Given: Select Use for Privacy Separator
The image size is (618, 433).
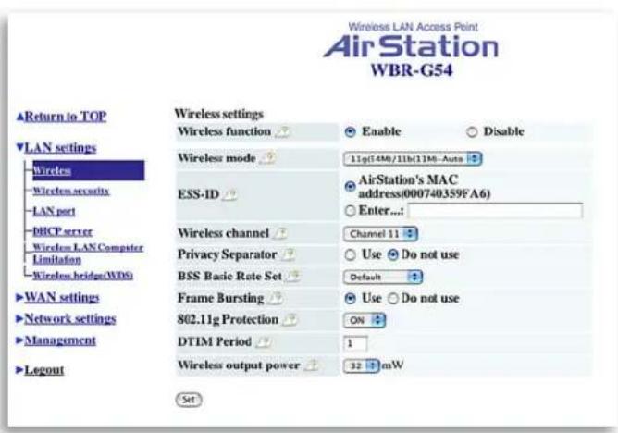Looking at the screenshot, I should (x=350, y=255).
